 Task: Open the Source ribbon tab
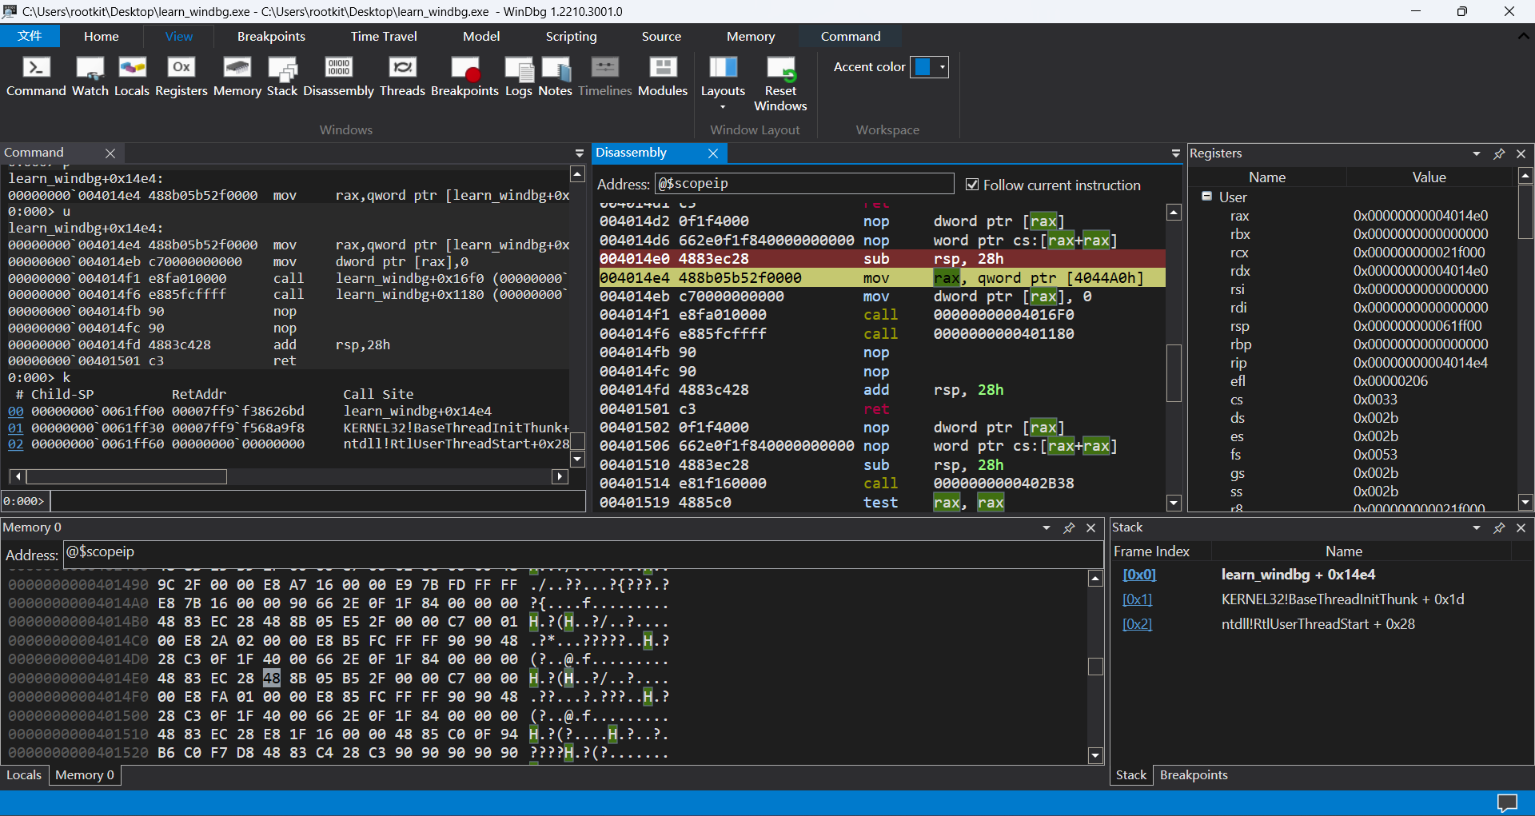pyautogui.click(x=661, y=36)
